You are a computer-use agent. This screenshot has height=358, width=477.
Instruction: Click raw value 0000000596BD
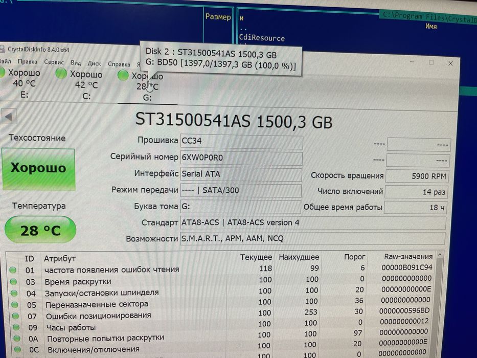pos(404,311)
